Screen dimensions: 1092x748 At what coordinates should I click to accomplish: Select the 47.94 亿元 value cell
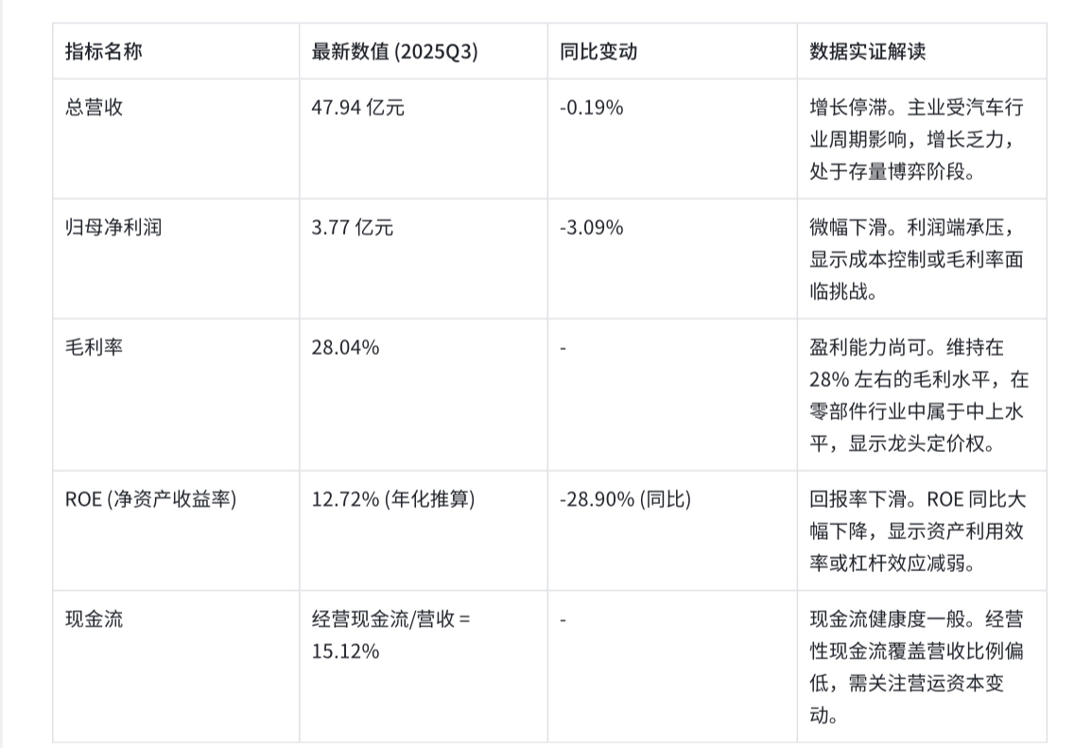tap(358, 107)
